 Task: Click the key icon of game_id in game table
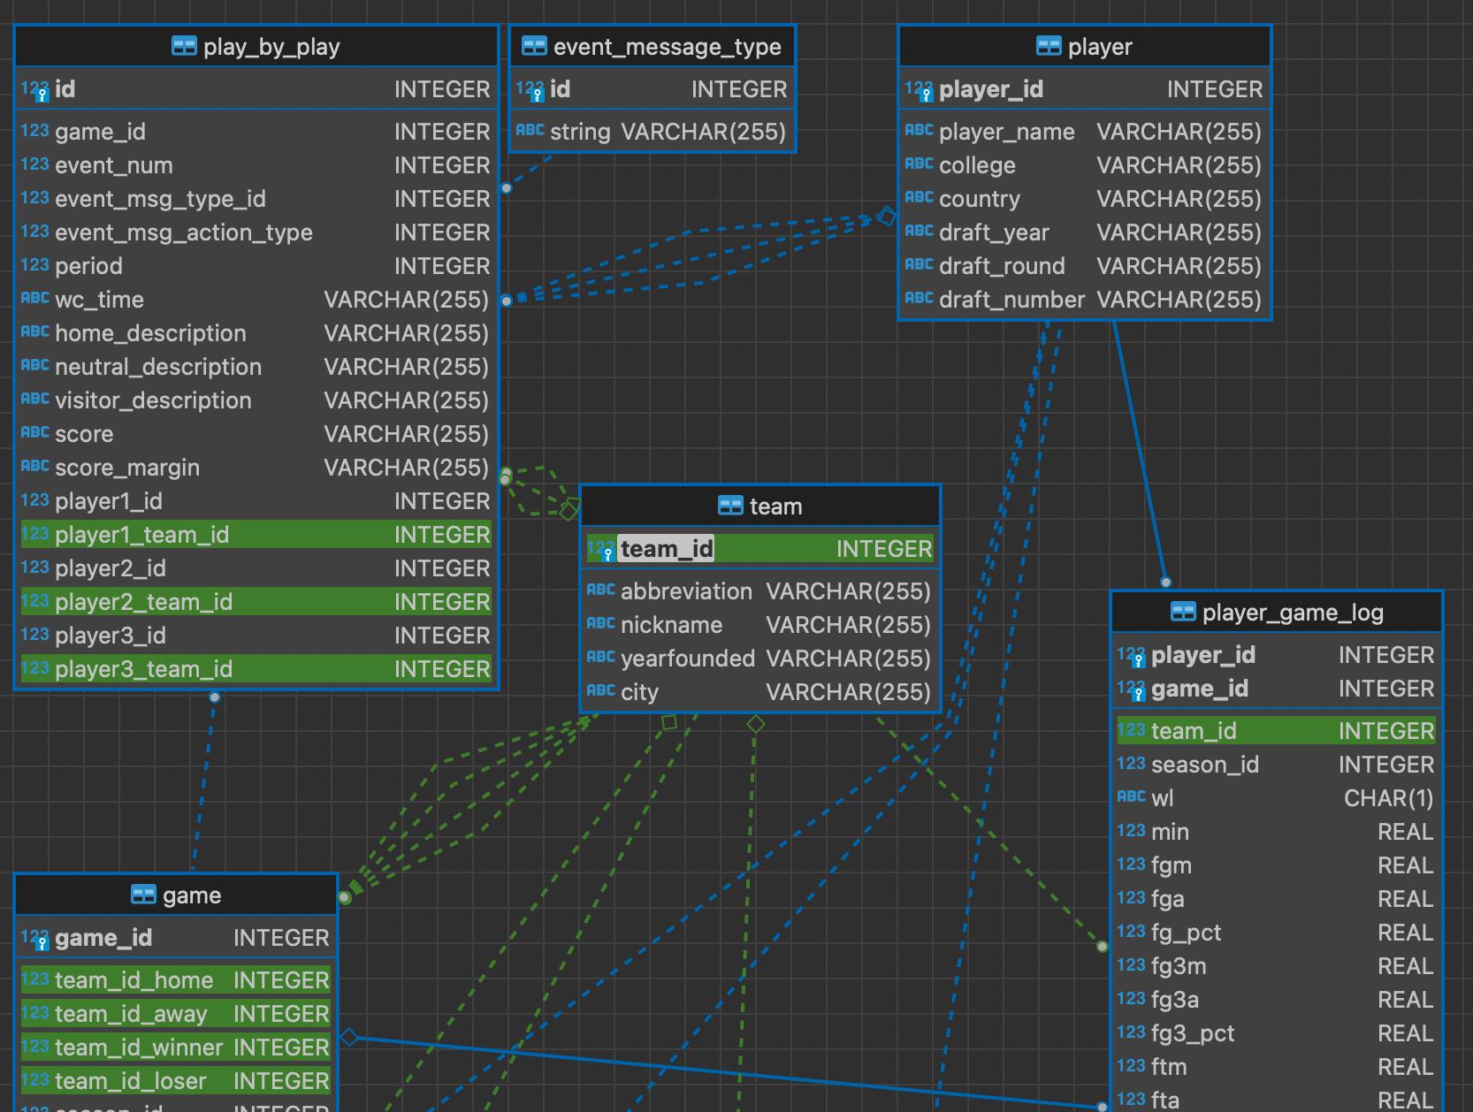35,939
